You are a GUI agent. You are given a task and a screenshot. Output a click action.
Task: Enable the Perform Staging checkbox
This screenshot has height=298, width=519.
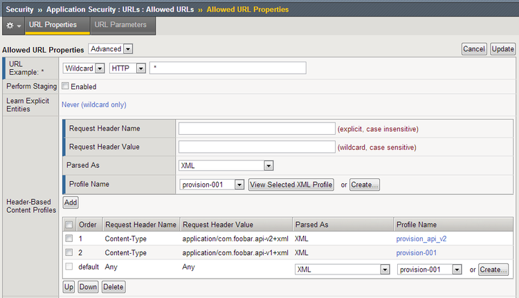(65, 86)
